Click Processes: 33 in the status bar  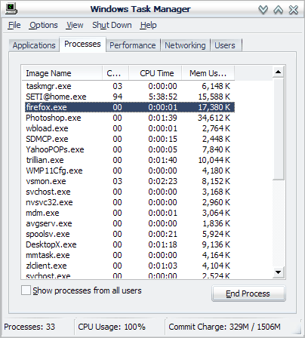point(29,327)
